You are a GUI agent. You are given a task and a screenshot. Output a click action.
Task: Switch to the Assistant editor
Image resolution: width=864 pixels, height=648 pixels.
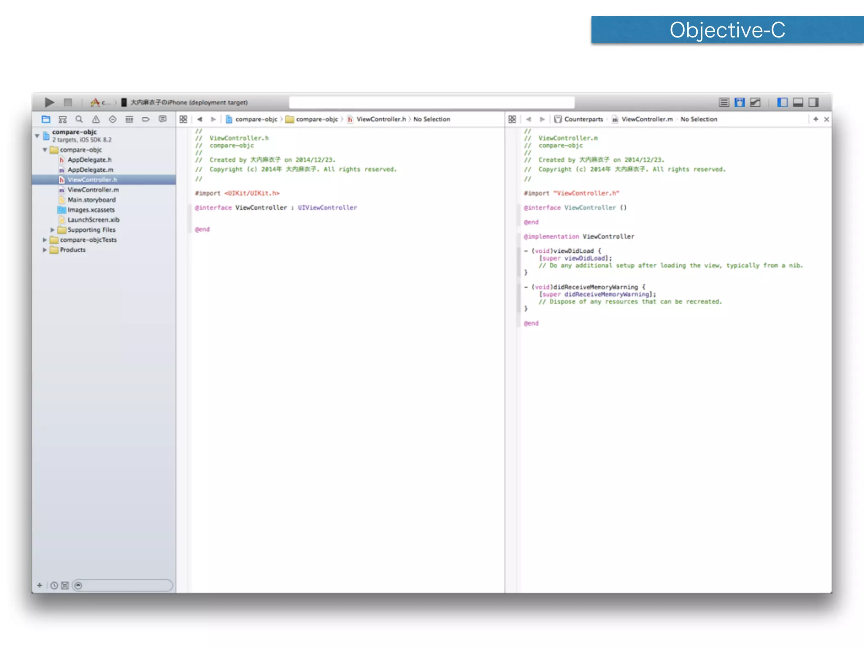point(740,102)
